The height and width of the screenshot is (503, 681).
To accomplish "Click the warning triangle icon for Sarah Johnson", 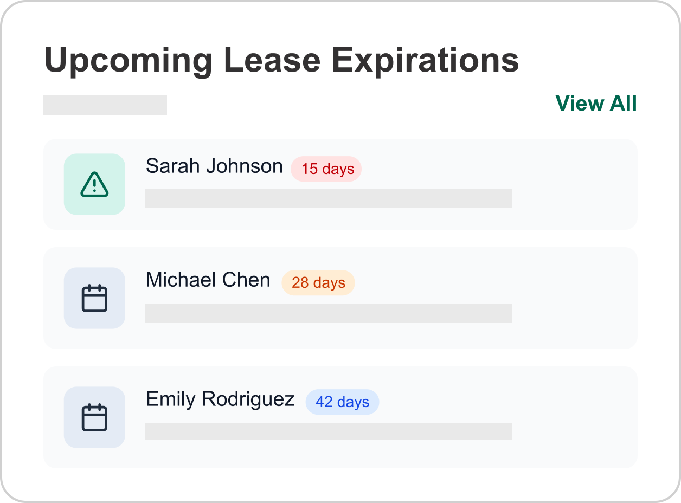I will pos(94,184).
